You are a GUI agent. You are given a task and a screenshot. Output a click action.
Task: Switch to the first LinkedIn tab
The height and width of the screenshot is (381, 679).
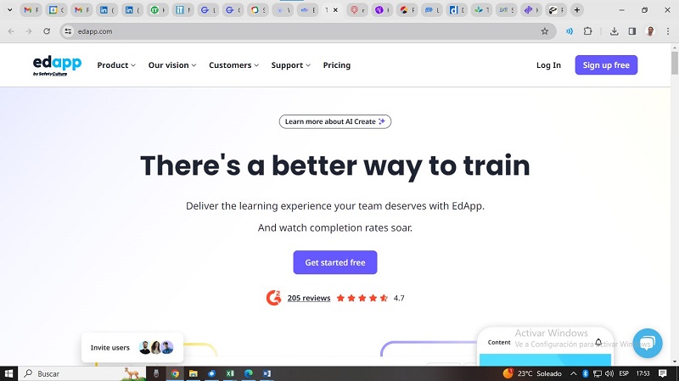pyautogui.click(x=107, y=10)
